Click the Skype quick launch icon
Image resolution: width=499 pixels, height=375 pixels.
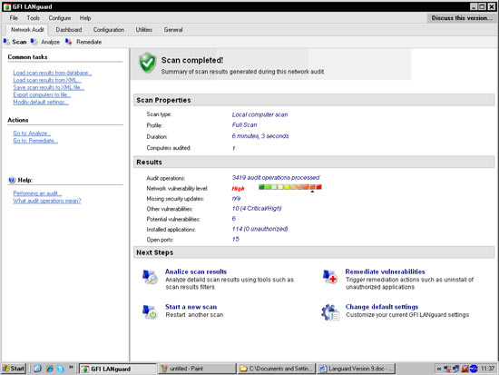point(61,369)
